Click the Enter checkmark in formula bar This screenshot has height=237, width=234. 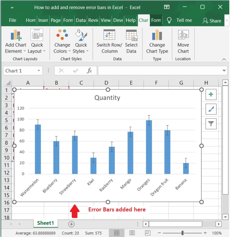[x=75, y=71]
